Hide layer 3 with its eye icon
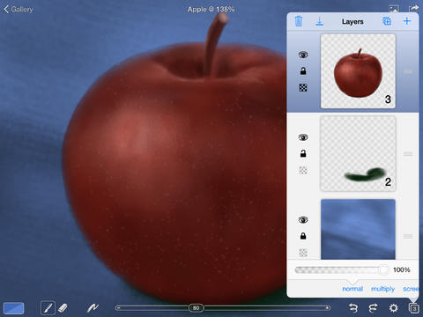 (x=303, y=55)
